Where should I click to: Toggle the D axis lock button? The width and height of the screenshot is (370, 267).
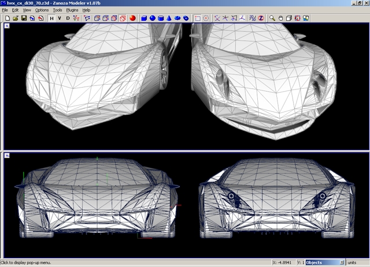68,18
